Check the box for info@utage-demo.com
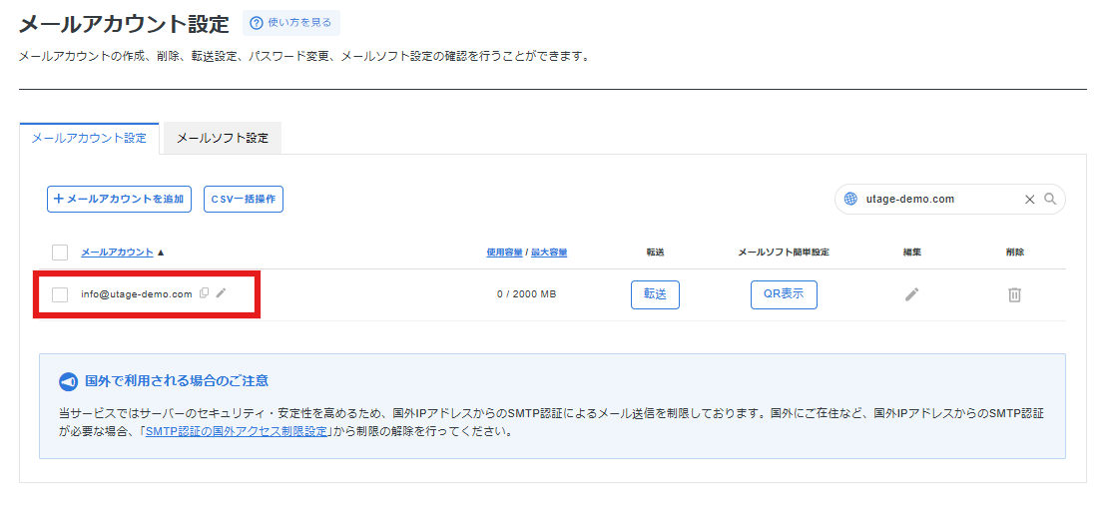The image size is (1103, 515). 60,294
